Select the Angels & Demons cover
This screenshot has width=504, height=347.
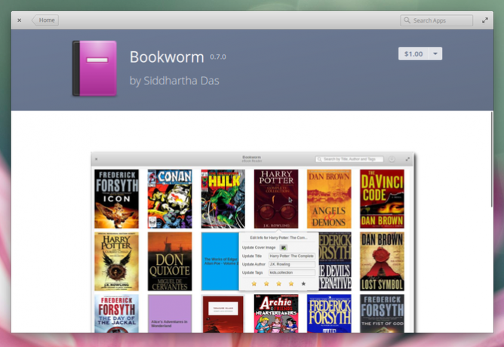[x=329, y=198]
